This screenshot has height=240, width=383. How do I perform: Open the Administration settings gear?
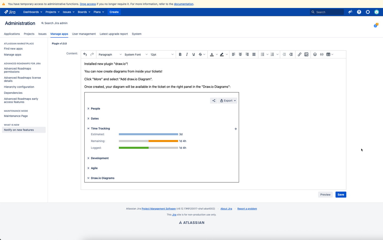coord(368,12)
